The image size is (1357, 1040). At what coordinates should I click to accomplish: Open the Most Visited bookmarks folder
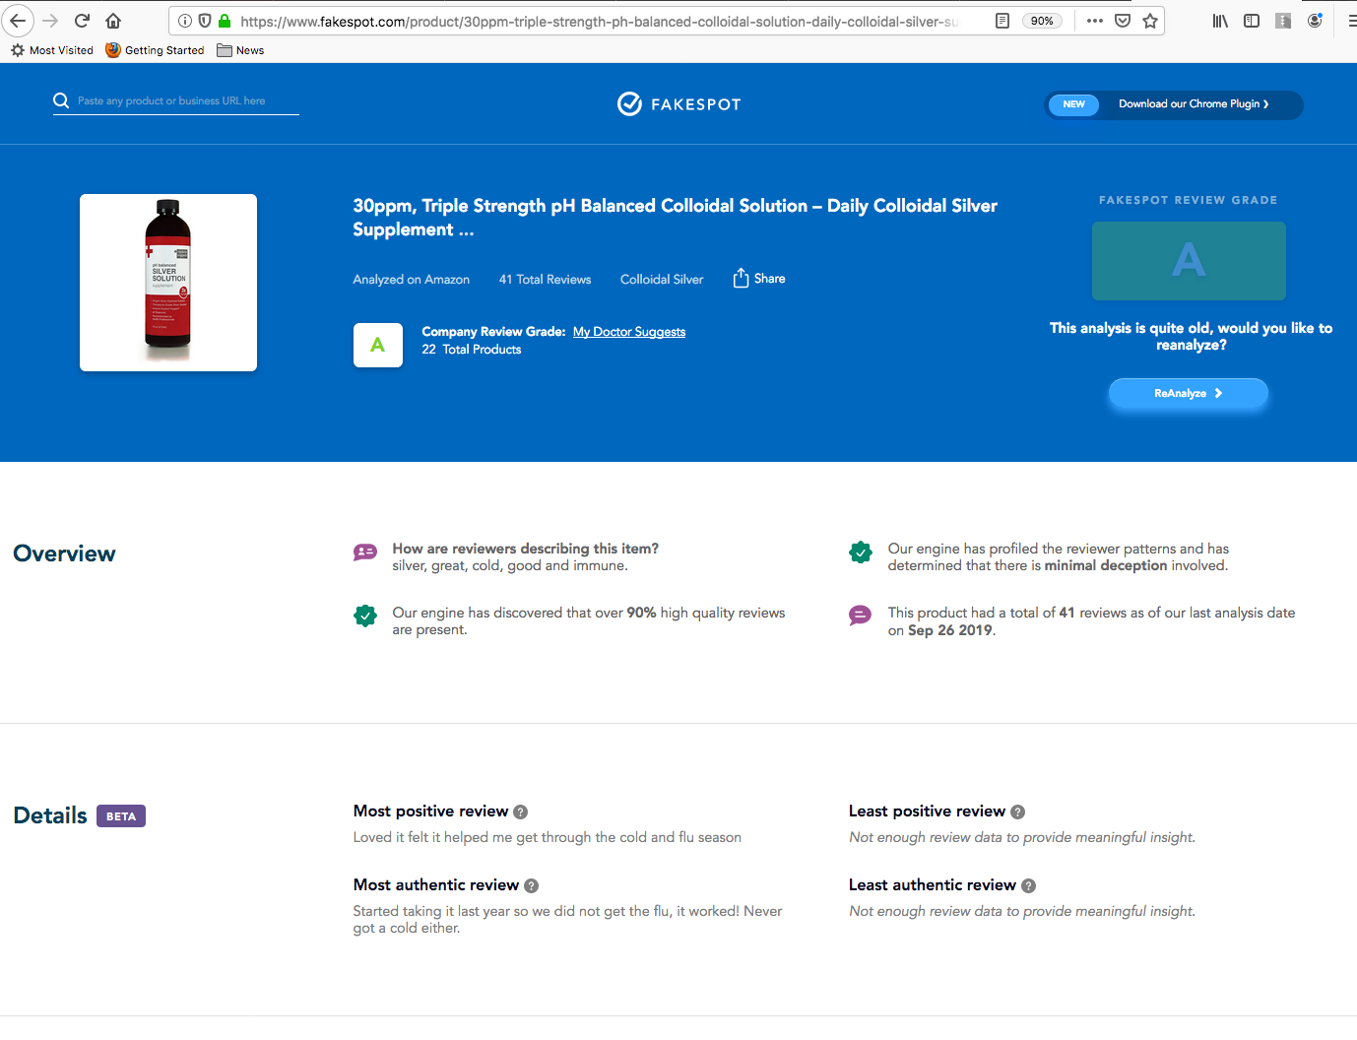click(52, 50)
